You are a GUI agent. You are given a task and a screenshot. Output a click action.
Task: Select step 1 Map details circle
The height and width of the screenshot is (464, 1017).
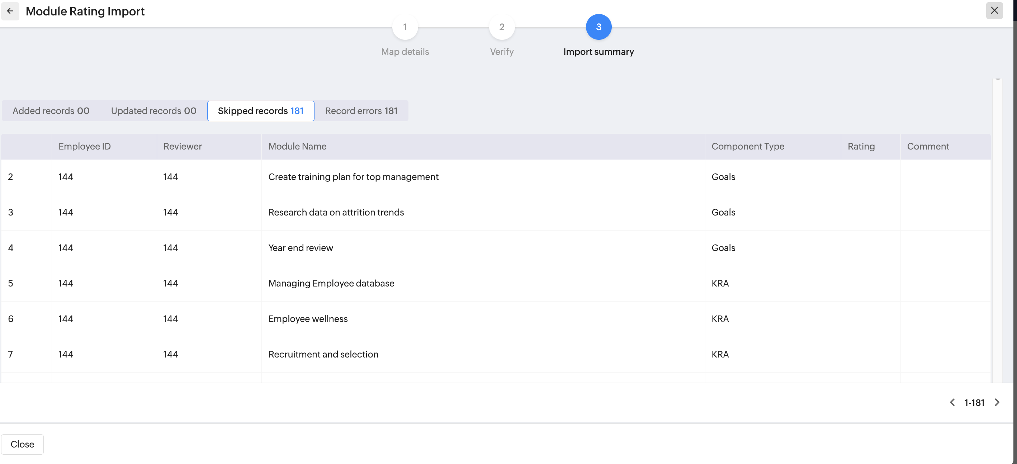click(x=405, y=27)
